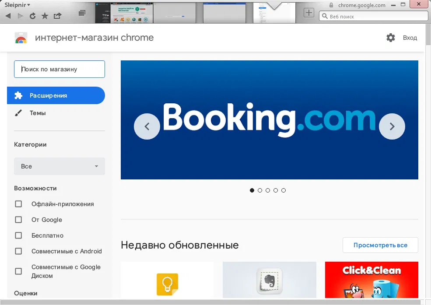Focus the Поиск по магазину search field
Screen dimensions: 431x305
[x=60, y=69]
